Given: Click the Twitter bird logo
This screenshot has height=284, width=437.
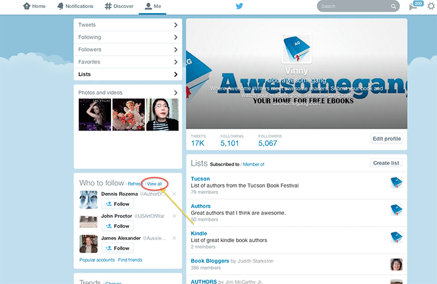Looking at the screenshot, I should pyautogui.click(x=239, y=6).
